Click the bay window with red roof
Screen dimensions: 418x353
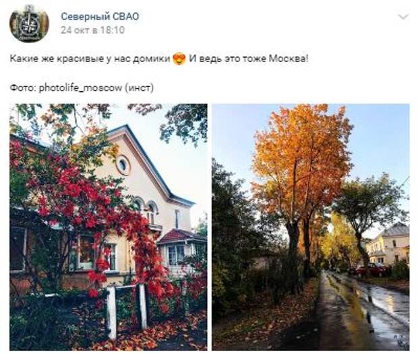pyautogui.click(x=181, y=250)
